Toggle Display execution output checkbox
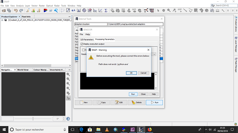 tap(82, 44)
